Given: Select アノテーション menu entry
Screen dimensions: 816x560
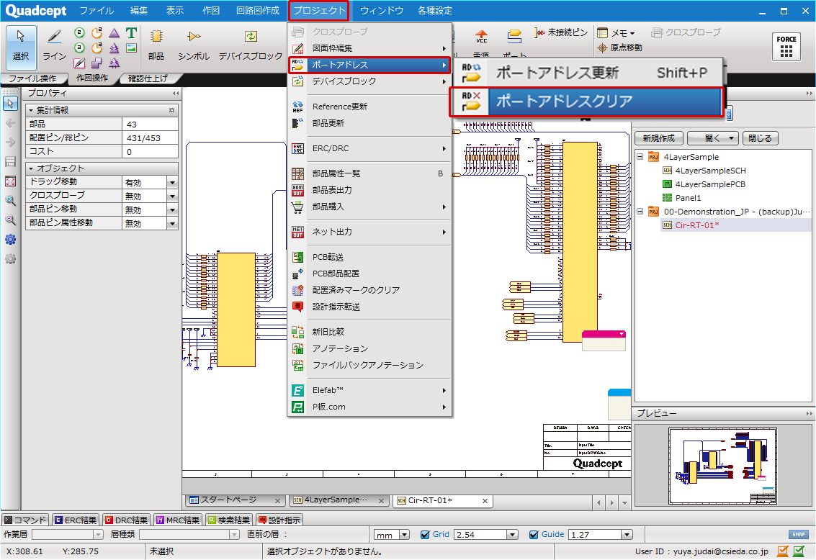Looking at the screenshot, I should (x=369, y=348).
